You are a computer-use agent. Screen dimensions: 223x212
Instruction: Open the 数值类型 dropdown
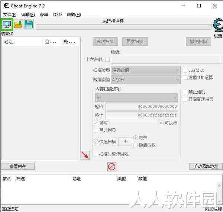coord(146,80)
